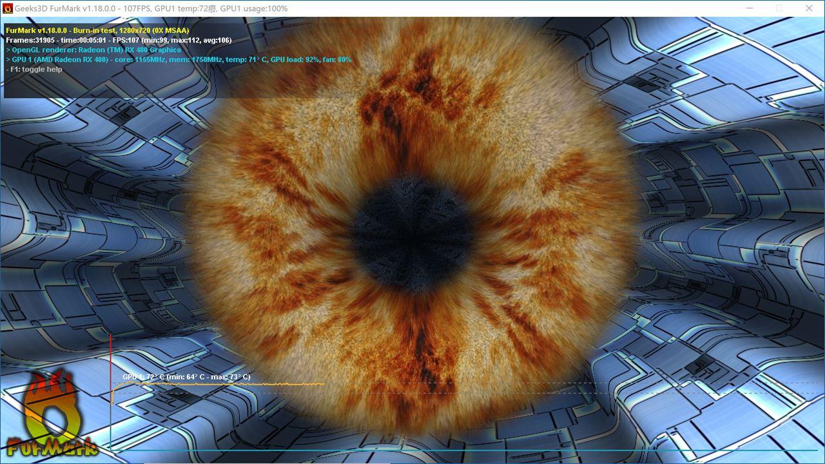Click the FurMark app icon in title bar
This screenshot has width=825, height=464.
click(8, 8)
